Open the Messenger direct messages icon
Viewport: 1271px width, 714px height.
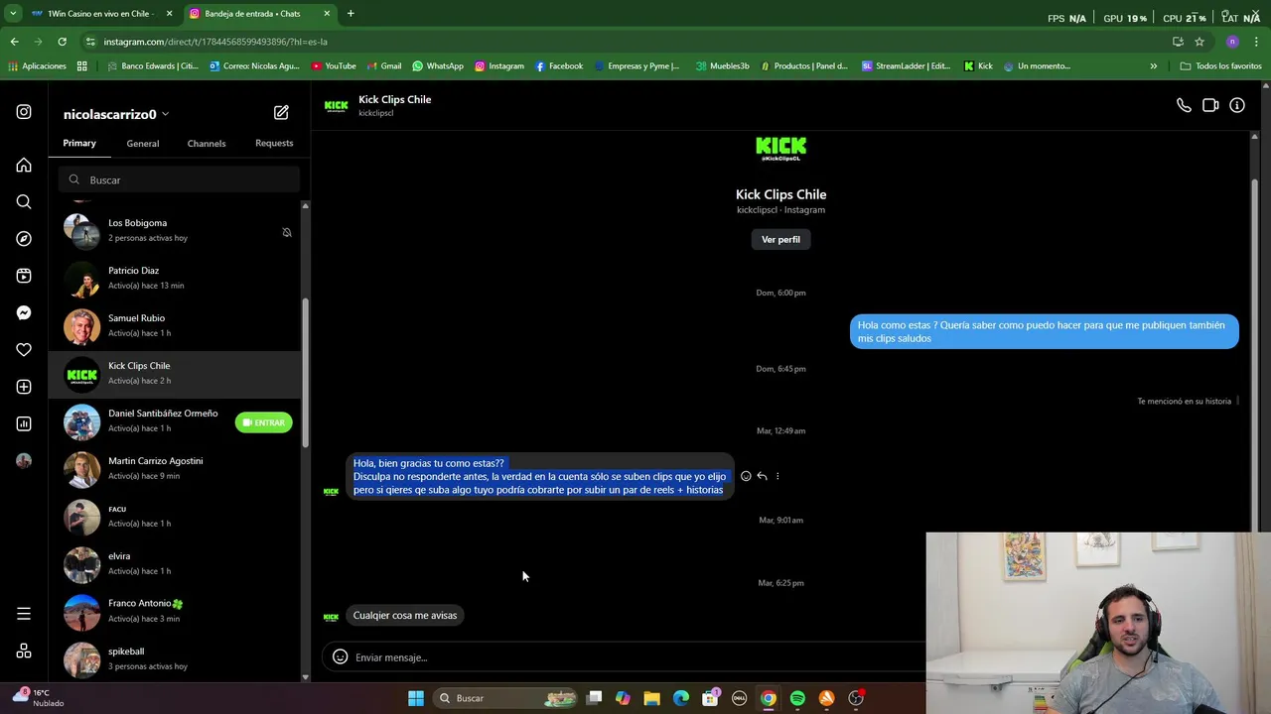click(24, 313)
